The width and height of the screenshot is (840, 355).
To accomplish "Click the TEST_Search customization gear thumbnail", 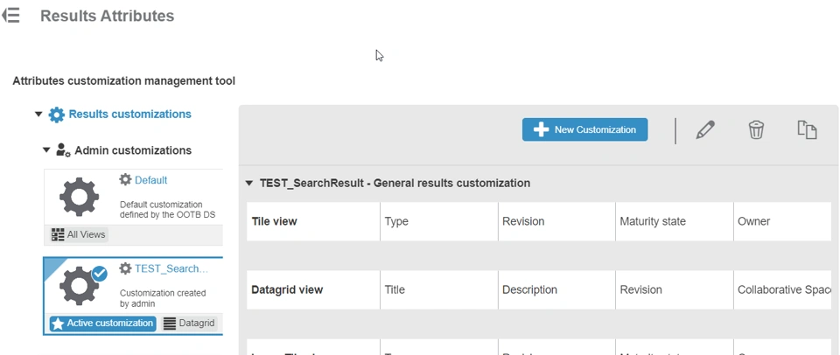I will pyautogui.click(x=79, y=285).
